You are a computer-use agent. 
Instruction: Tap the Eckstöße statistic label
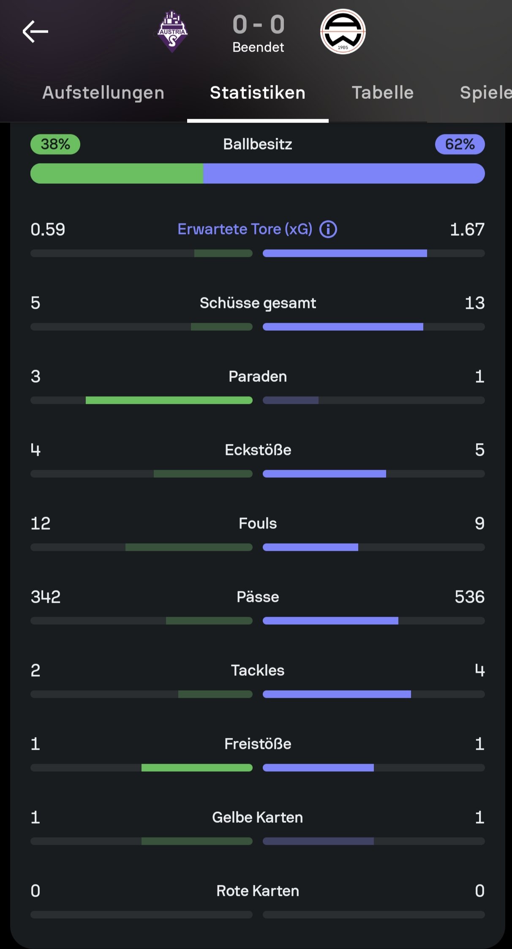[258, 450]
